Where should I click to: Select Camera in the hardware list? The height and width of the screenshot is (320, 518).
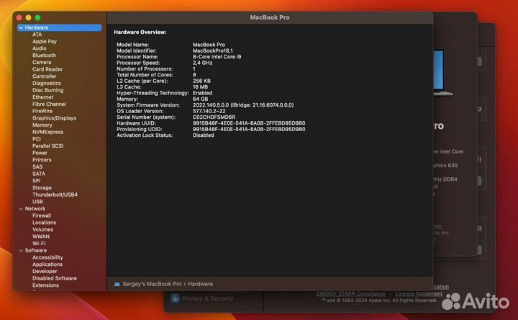42,62
